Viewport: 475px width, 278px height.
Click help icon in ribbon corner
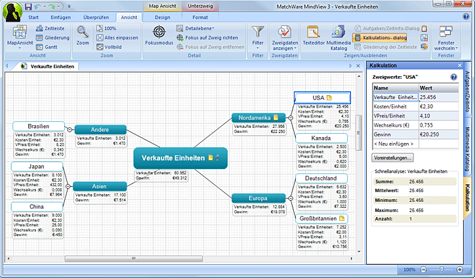coord(466,16)
